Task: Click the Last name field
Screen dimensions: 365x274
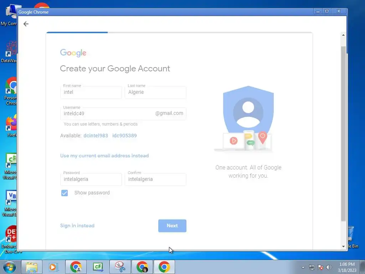Action: [155, 92]
